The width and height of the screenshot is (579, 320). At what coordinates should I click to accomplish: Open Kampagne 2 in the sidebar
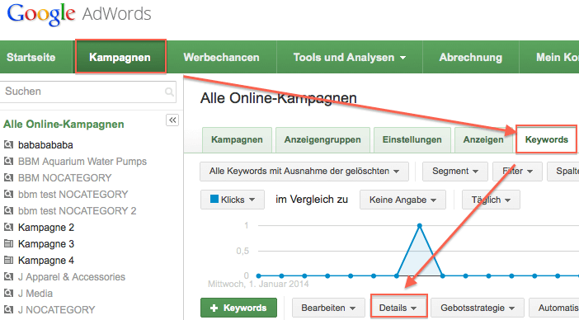tap(46, 228)
